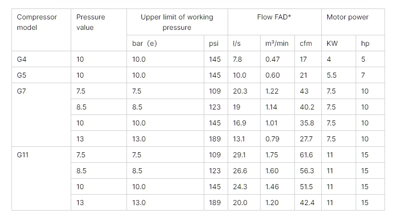Click the G4 compressor model cell

pyautogui.click(x=22, y=59)
